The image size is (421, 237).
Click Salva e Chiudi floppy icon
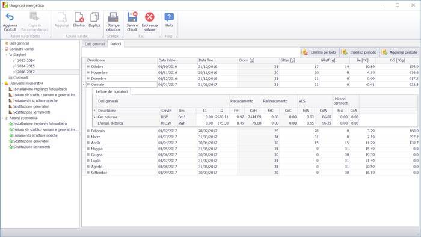(x=132, y=17)
